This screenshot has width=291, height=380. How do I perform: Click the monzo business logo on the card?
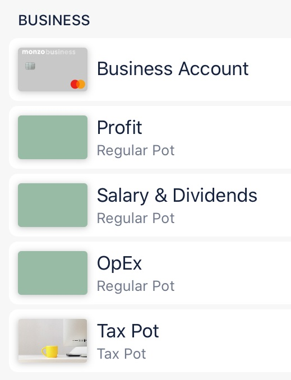point(49,52)
